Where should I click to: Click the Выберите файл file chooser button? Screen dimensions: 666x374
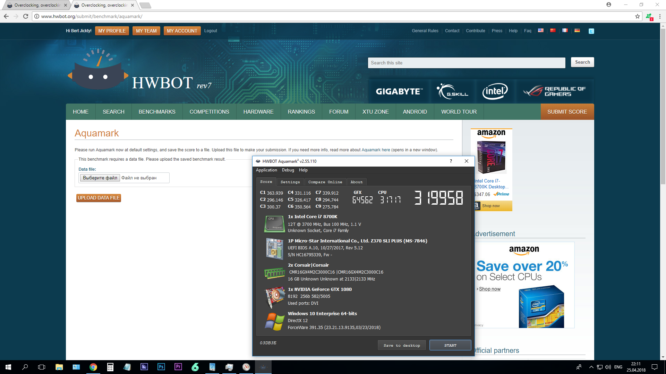[100, 178]
